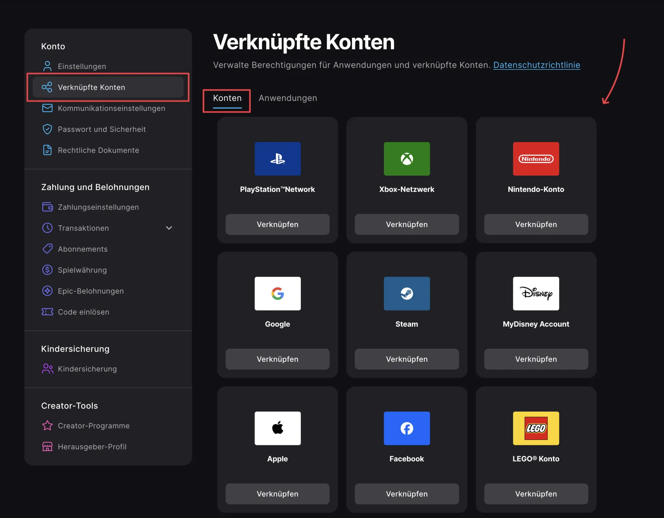664x518 pixels.
Task: Open the Datenschutzrichtlinie link
Action: coord(537,65)
